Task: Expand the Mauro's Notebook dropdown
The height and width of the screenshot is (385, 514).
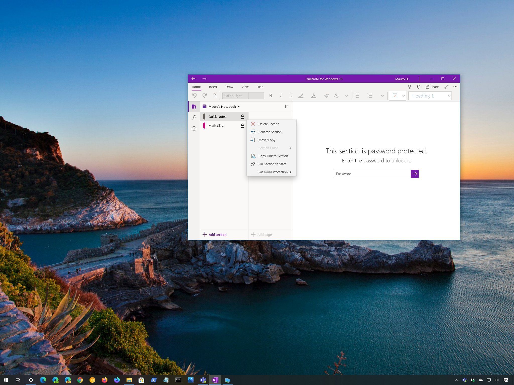Action: point(239,107)
